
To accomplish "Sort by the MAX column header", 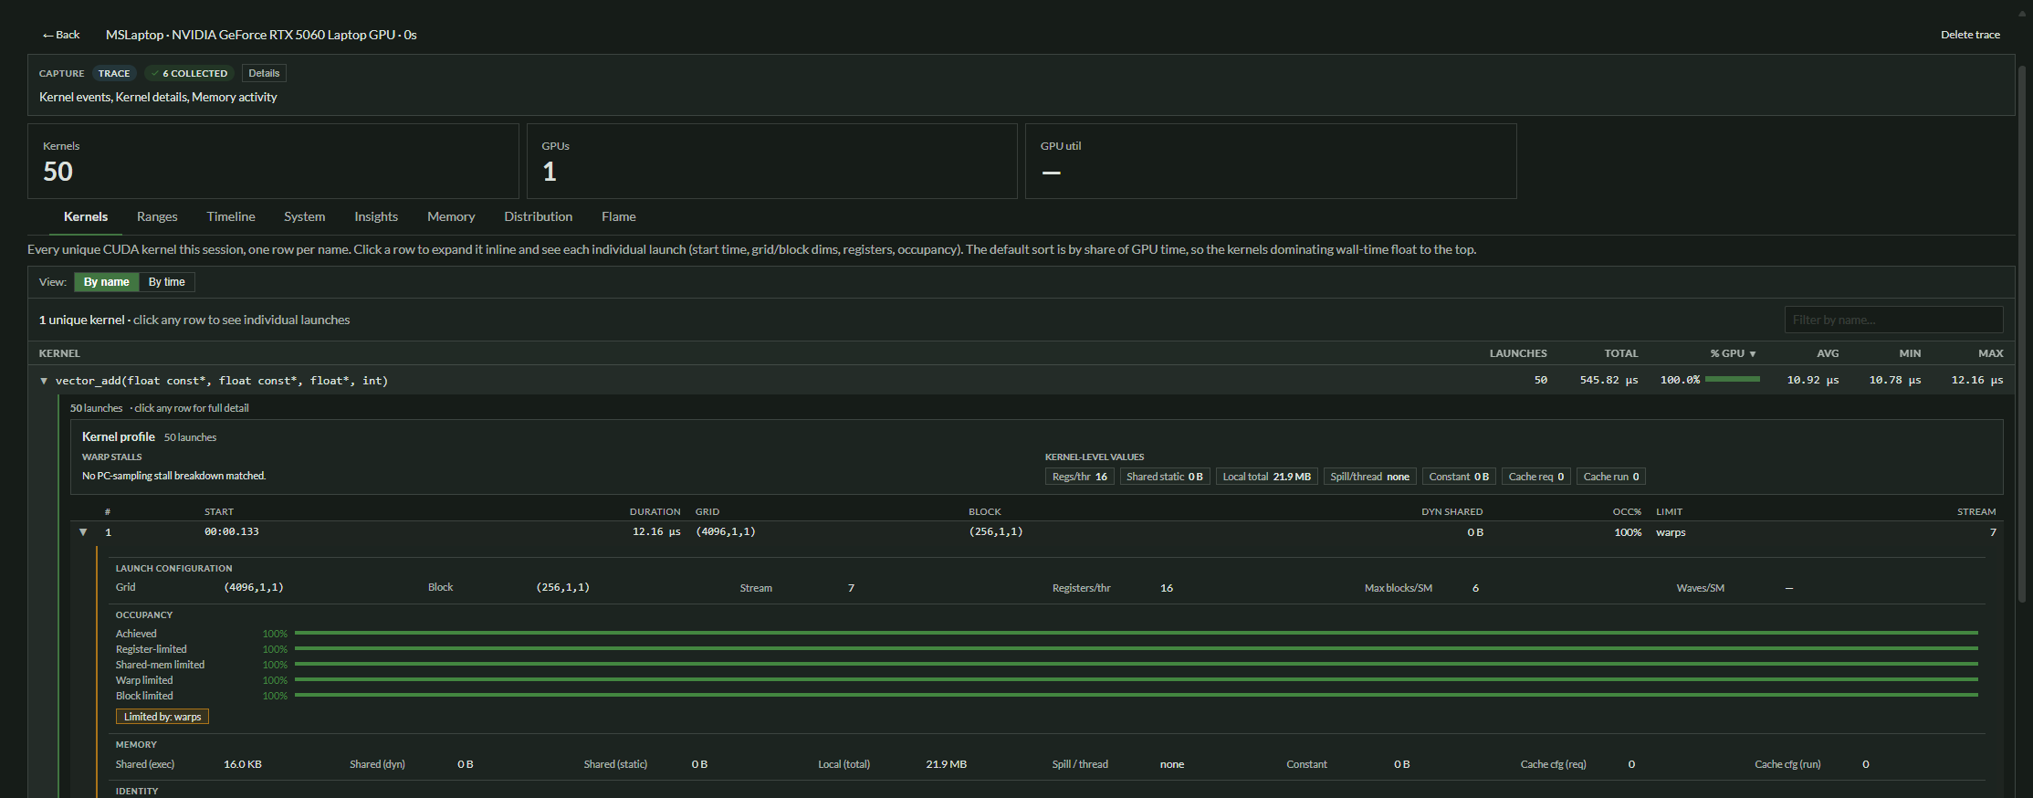I will pyautogui.click(x=1991, y=353).
